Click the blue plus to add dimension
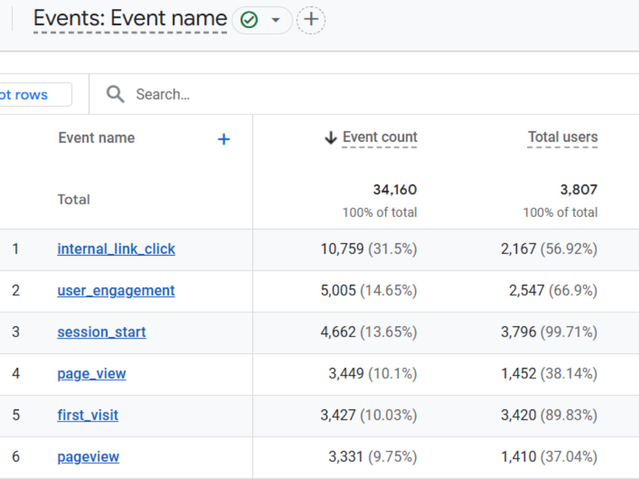 [224, 139]
